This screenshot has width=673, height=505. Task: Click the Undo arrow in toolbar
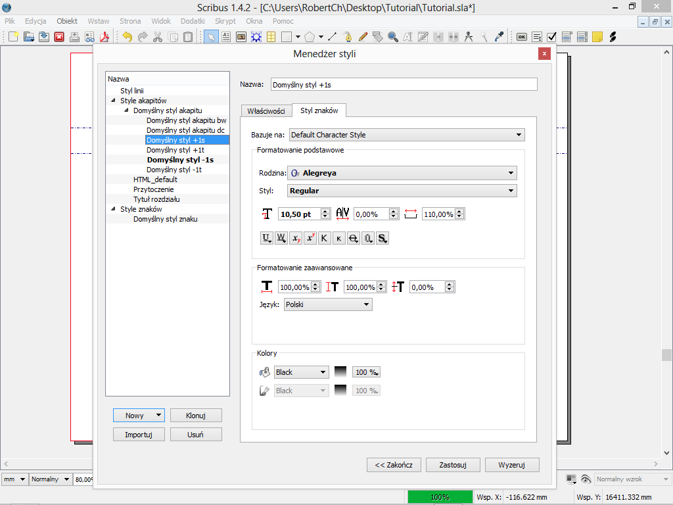click(127, 37)
